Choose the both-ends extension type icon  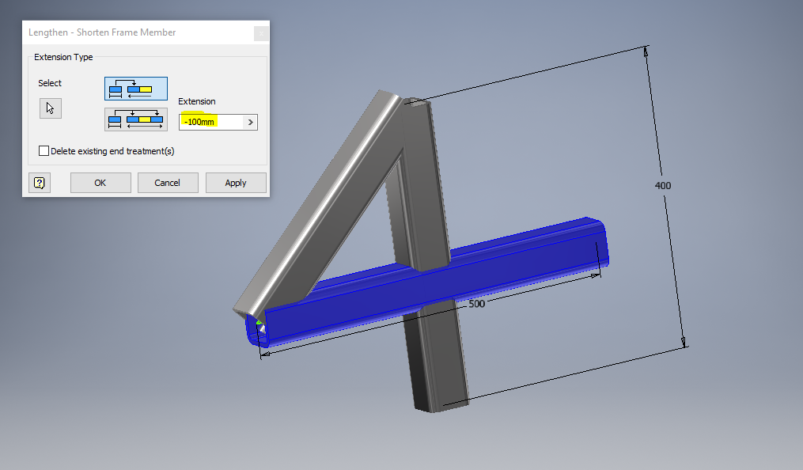136,119
